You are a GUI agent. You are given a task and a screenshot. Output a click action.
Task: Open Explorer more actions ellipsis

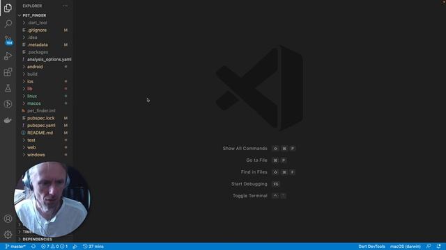(x=65, y=6)
